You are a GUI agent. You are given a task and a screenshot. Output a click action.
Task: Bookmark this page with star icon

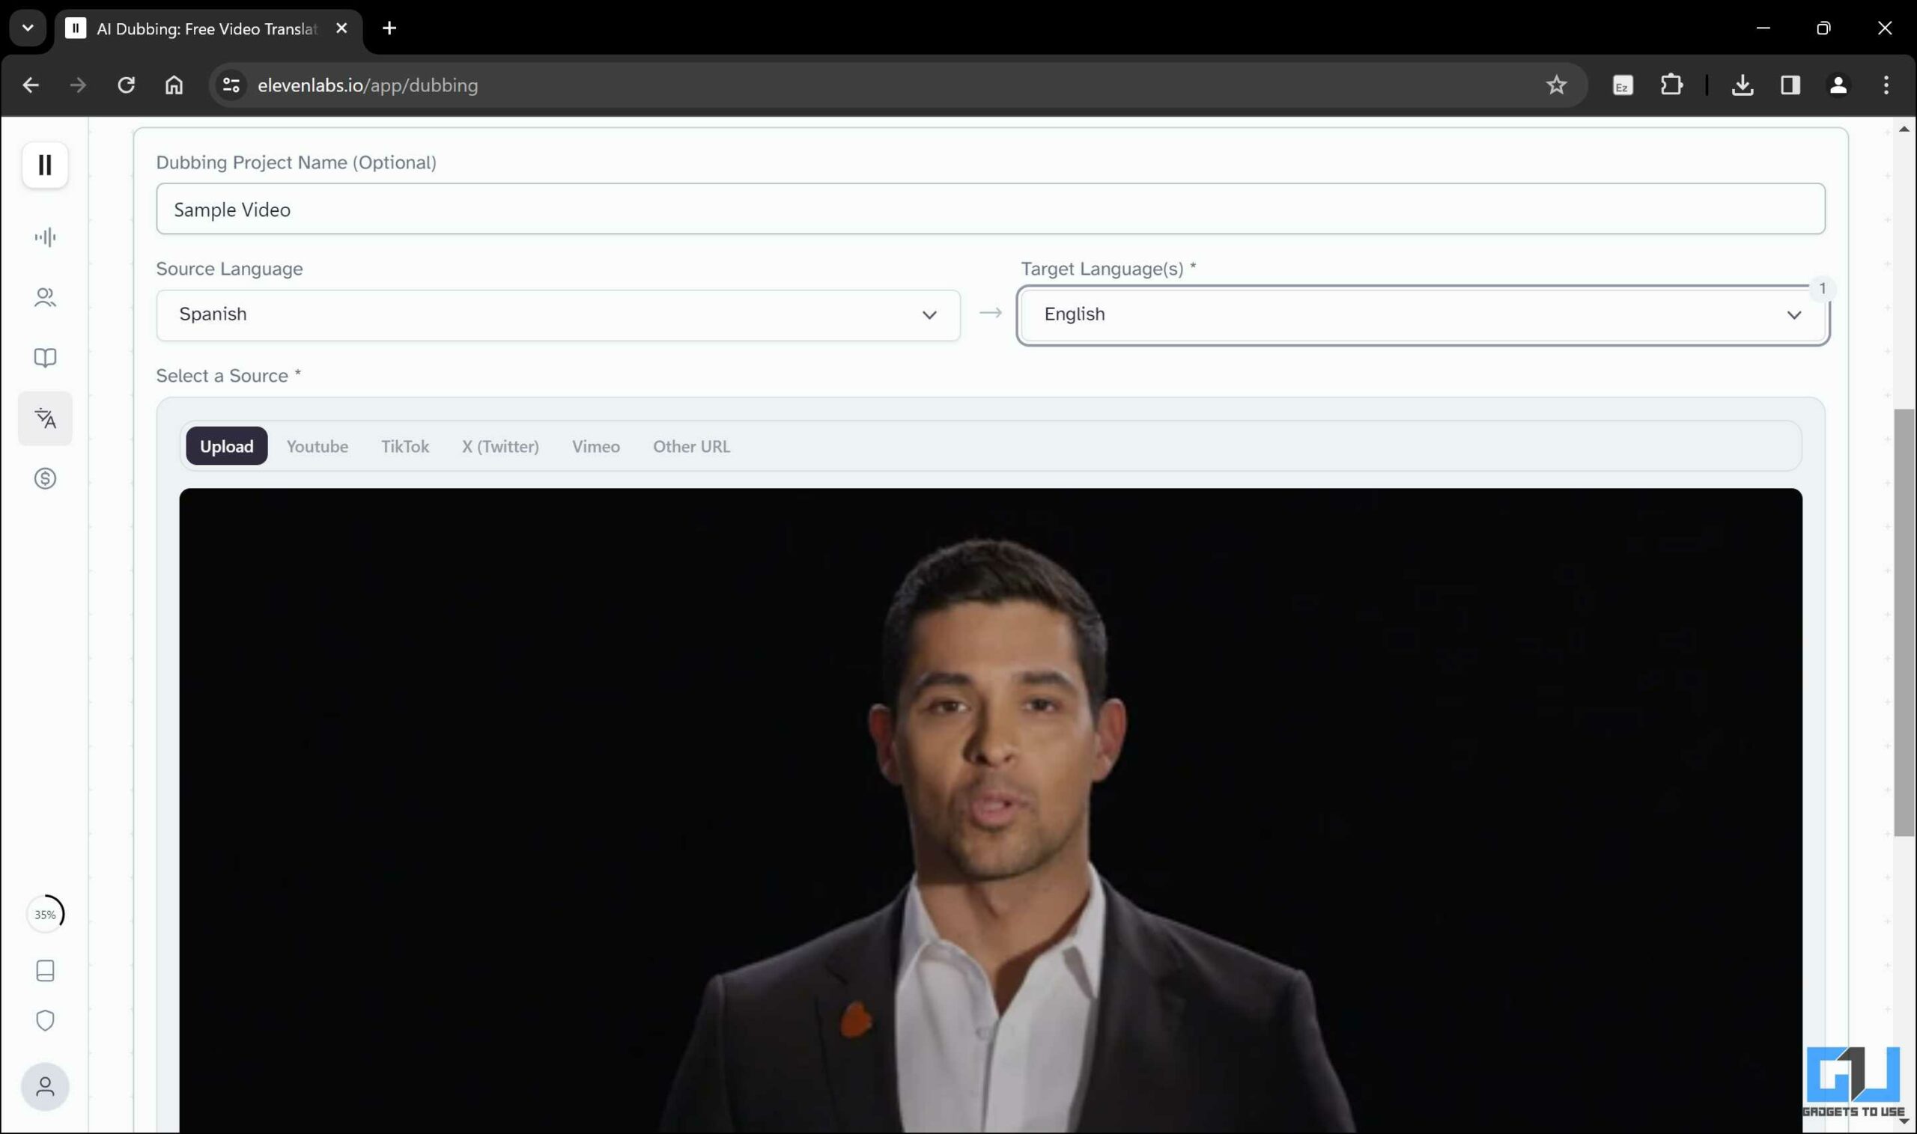coord(1555,85)
